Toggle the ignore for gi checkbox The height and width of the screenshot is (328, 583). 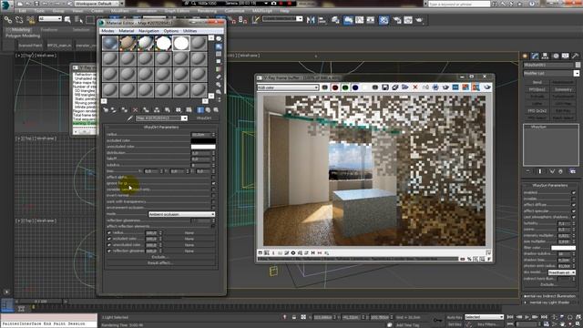pyautogui.click(x=213, y=183)
